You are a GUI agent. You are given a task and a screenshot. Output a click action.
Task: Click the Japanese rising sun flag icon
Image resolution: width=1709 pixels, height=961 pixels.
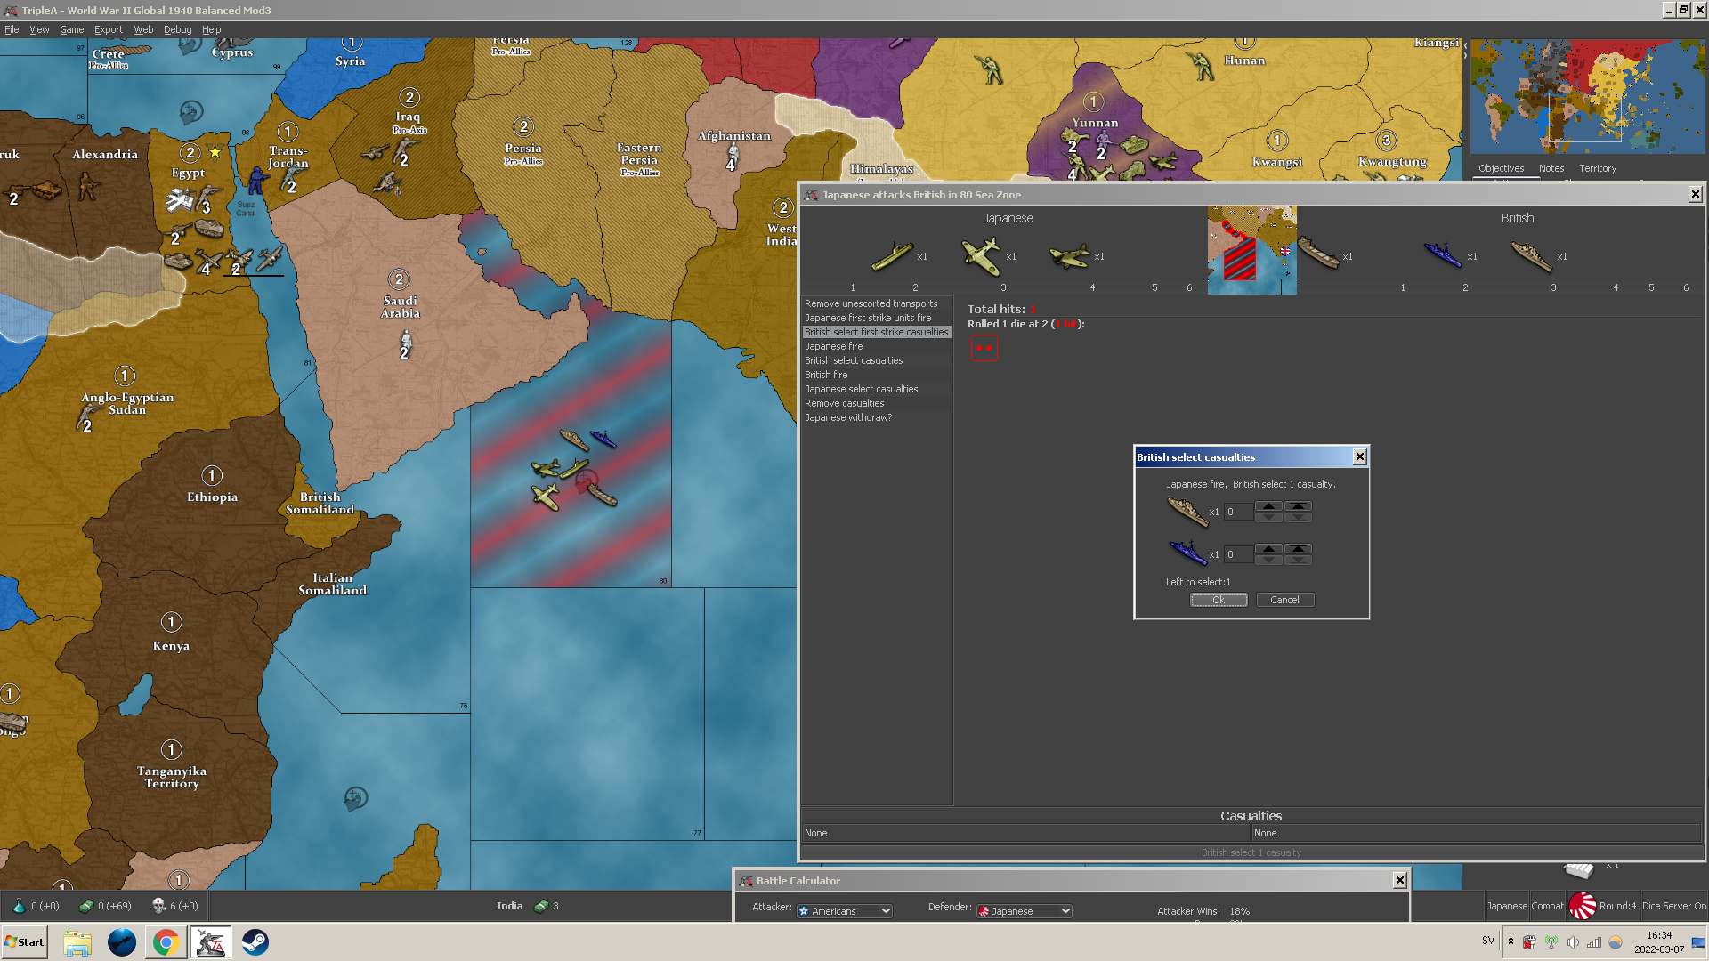[x=1582, y=906]
